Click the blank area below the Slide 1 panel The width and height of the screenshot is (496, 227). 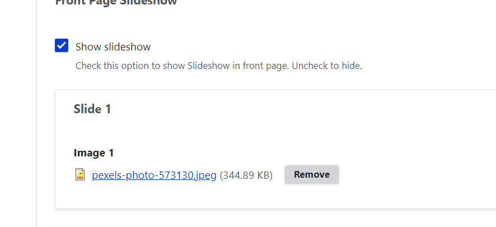[x=269, y=220]
